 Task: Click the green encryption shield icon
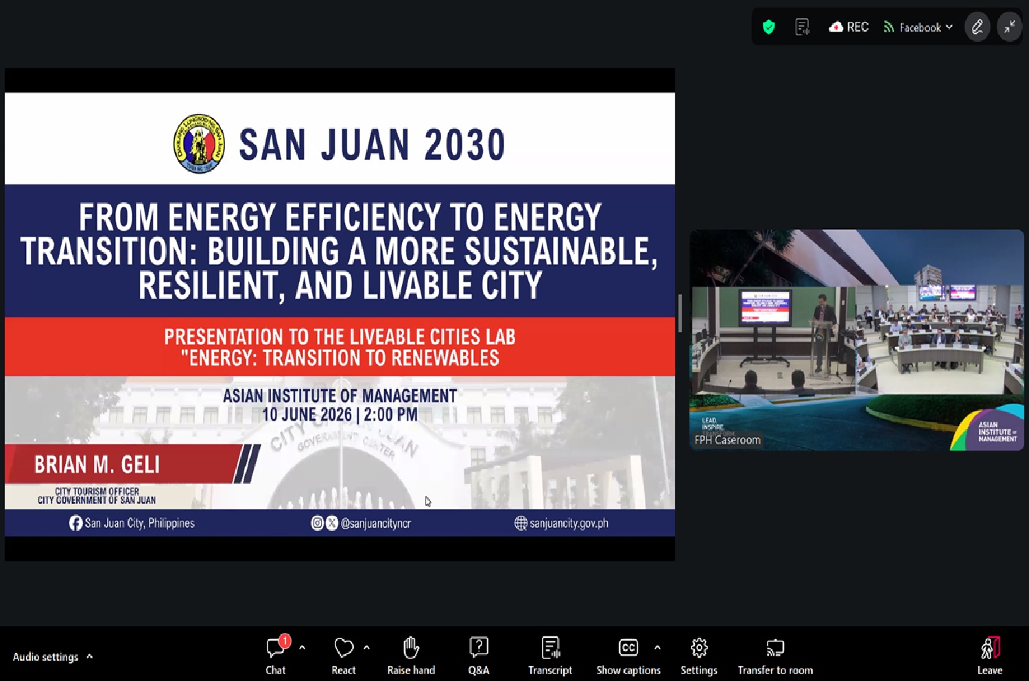[768, 27]
